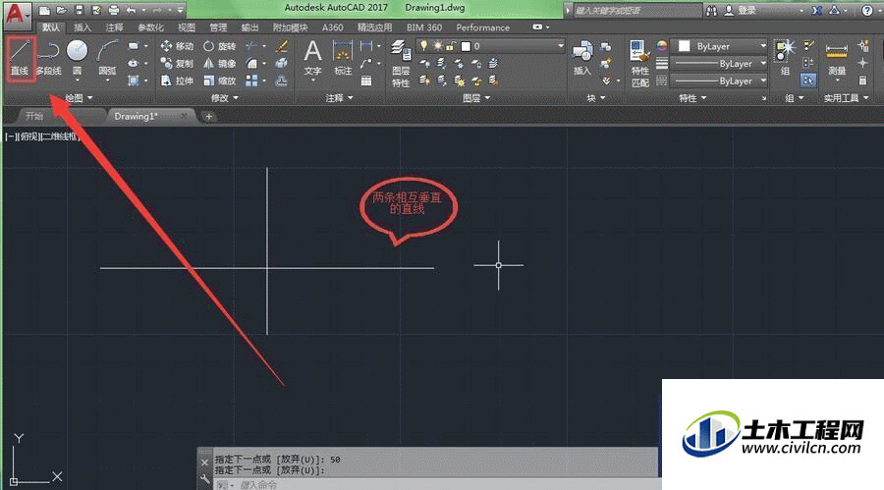The height and width of the screenshot is (490, 884).
Task: Select the Polyline (多段线) tool
Action: (x=48, y=58)
